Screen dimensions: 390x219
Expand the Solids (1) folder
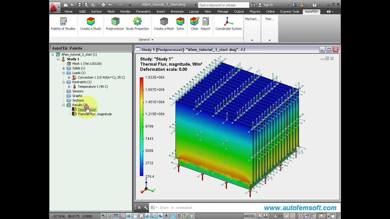tap(63, 68)
